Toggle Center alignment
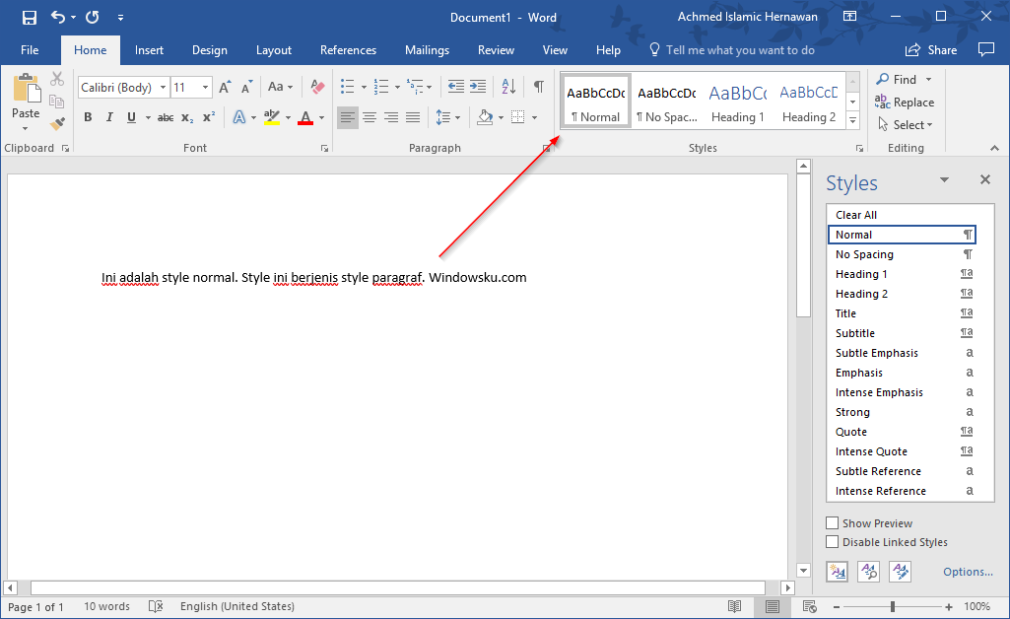The width and height of the screenshot is (1010, 619). (370, 117)
